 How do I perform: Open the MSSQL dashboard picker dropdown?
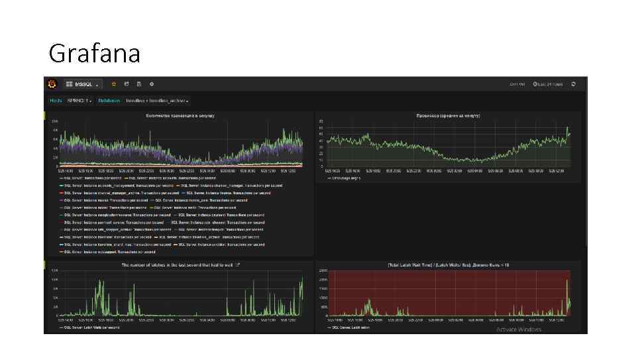(x=82, y=84)
